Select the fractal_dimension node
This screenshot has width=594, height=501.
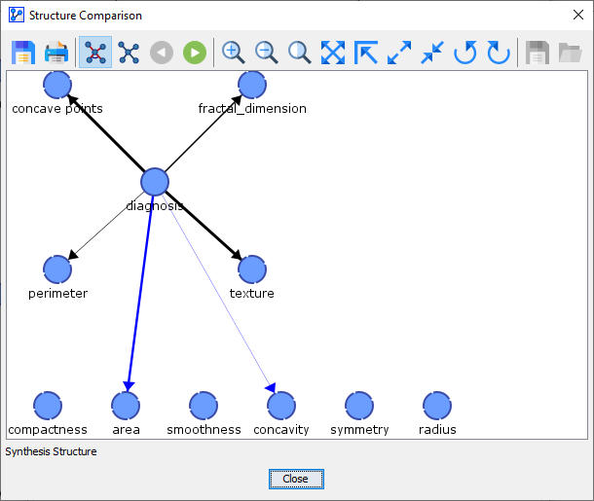coord(252,85)
